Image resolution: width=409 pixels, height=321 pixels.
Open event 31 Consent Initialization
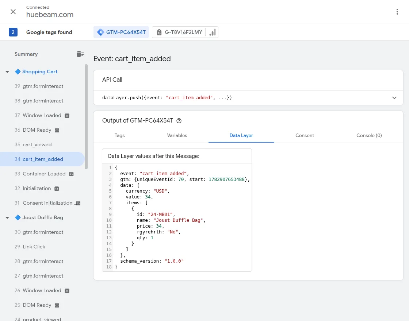tap(42, 203)
